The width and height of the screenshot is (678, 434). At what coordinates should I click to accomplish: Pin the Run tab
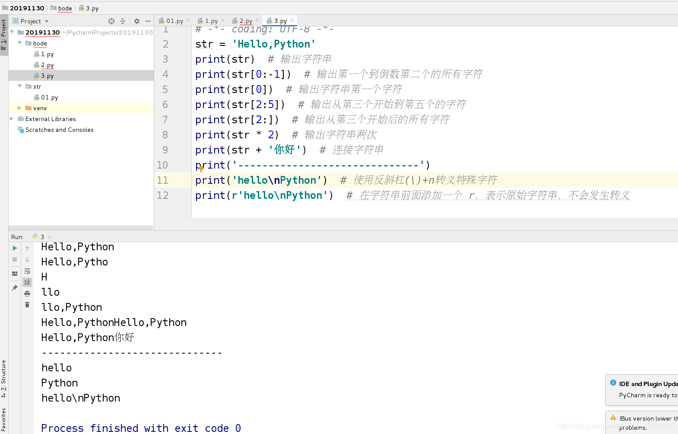click(15, 287)
